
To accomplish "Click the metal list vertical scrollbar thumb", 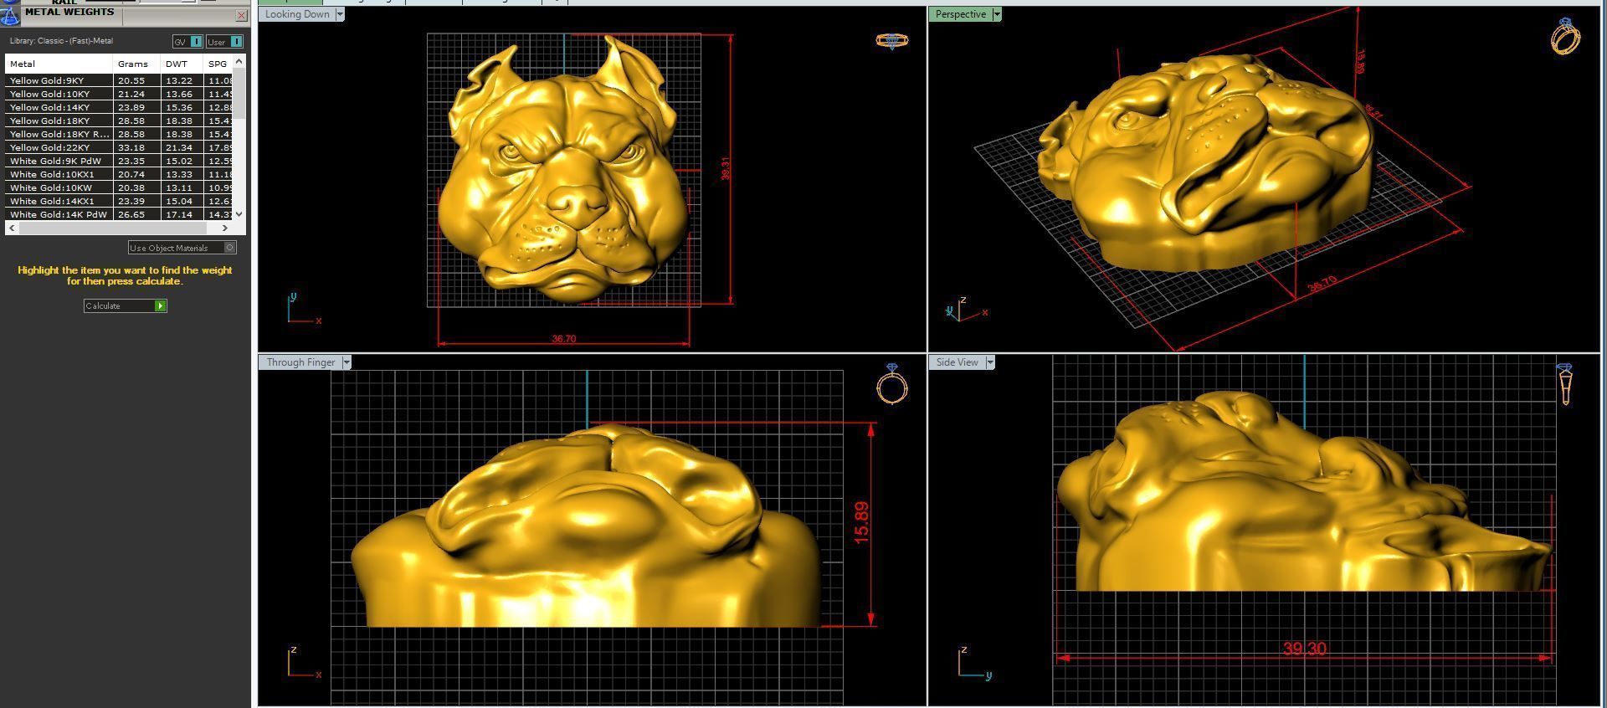I will coord(239,93).
